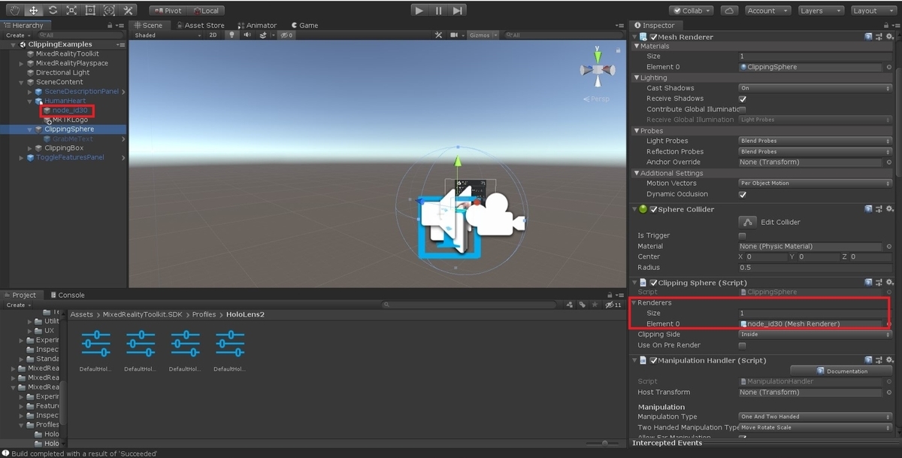Adjust the Project panel icon size slider
902x458 pixels.
pos(606,444)
